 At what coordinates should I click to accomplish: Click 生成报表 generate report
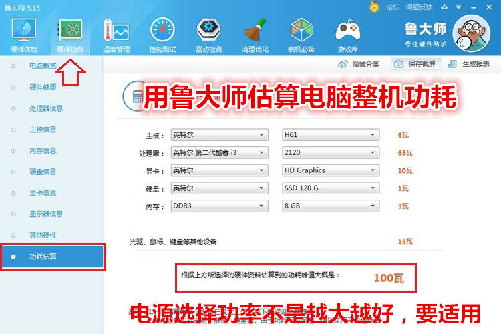click(469, 64)
